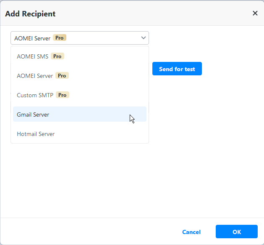Confirm with the OK button

pyautogui.click(x=236, y=232)
